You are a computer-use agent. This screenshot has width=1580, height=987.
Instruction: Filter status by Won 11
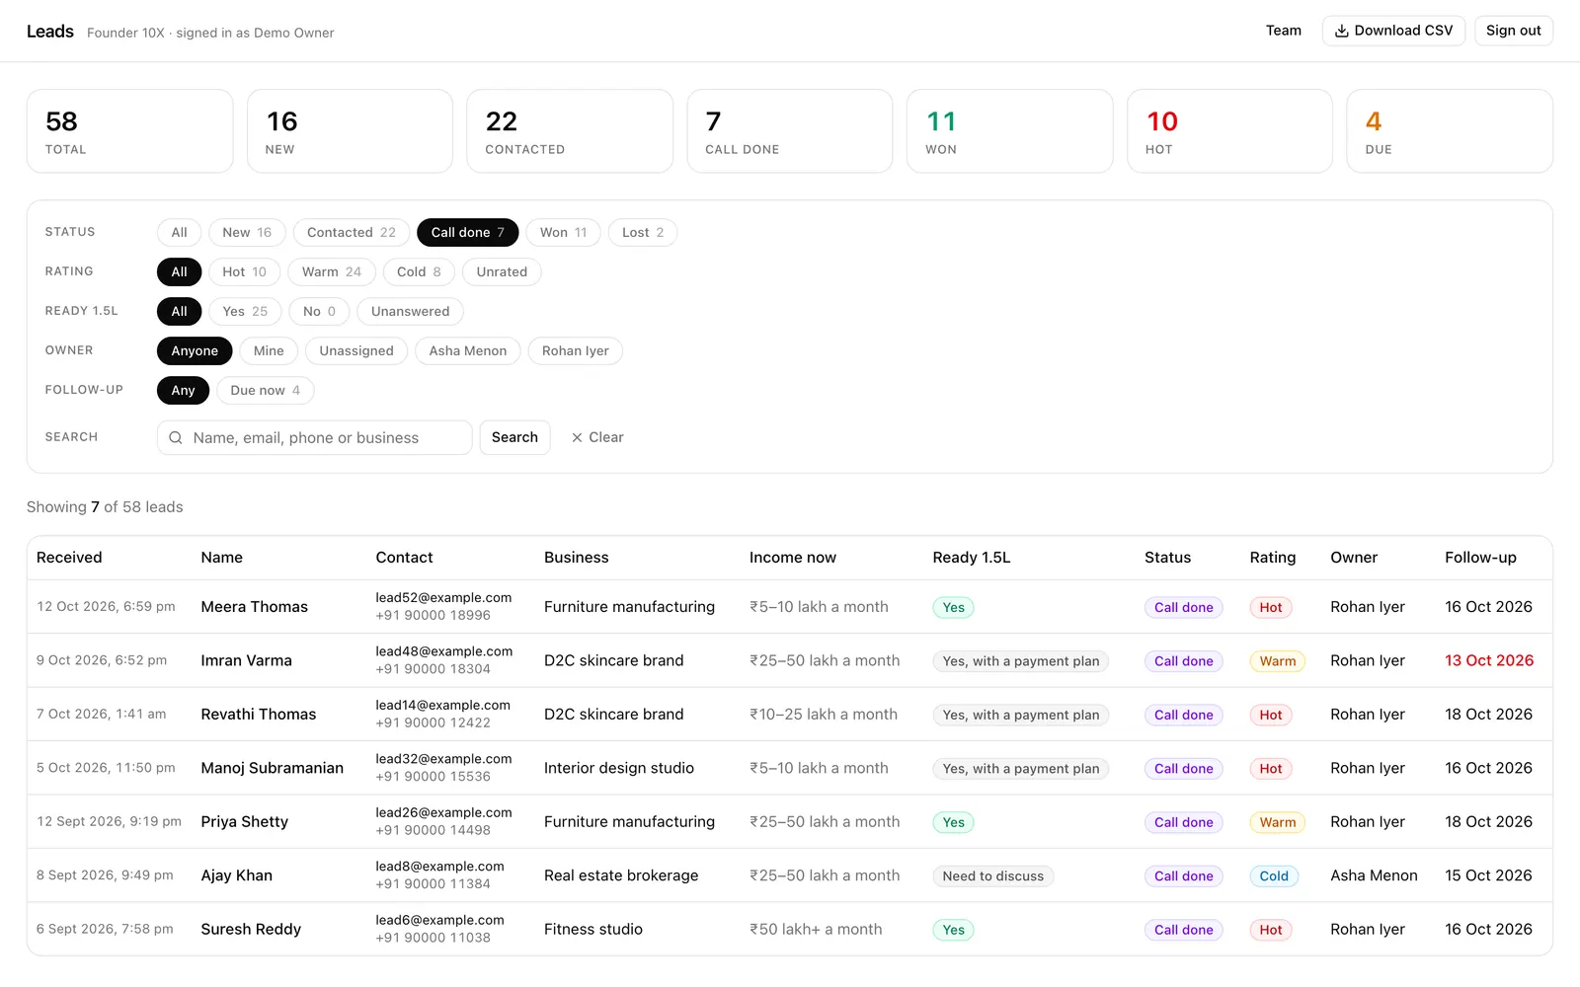click(563, 232)
